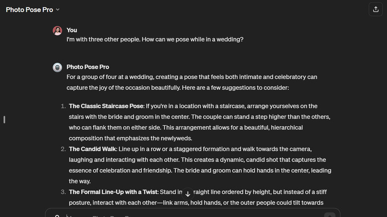Click "The Candid Walk" heading
Viewport: 387px width, 217px height.
(93, 149)
